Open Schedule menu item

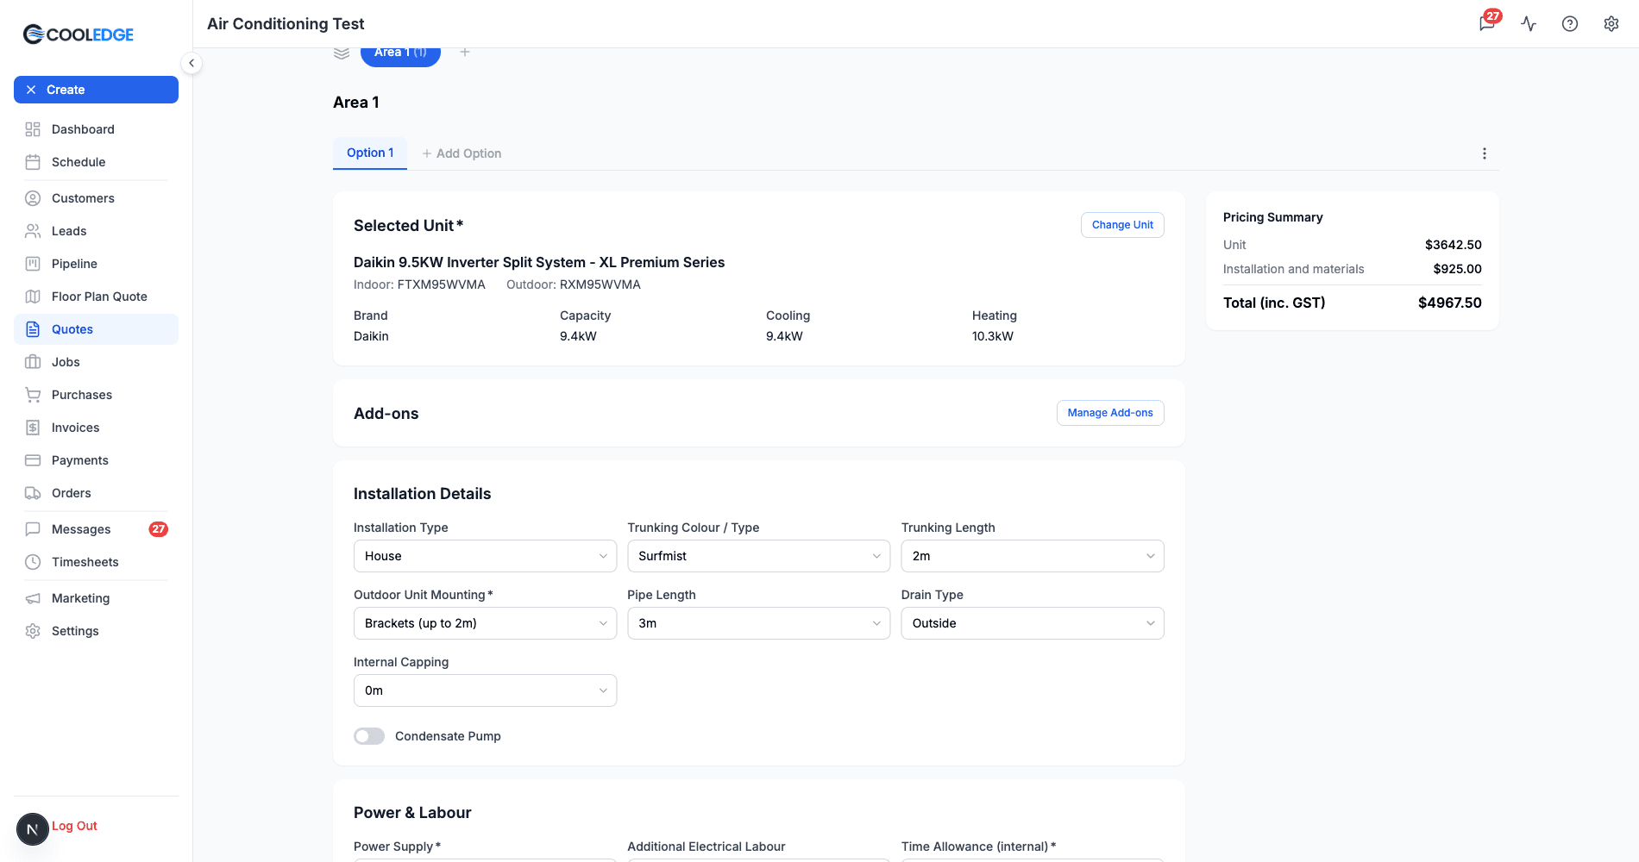click(x=96, y=162)
